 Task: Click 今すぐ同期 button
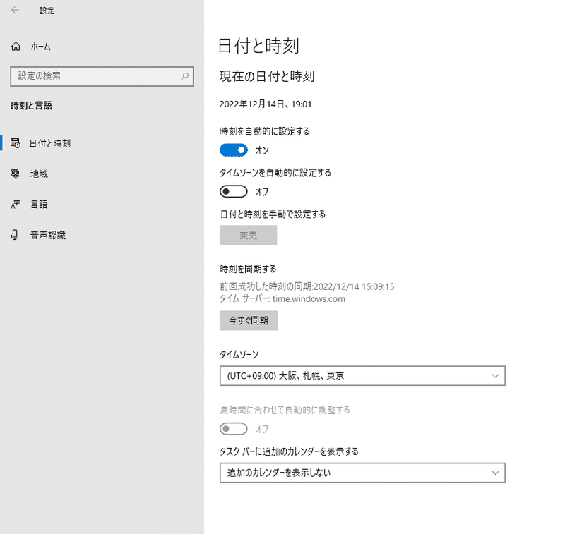[249, 320]
